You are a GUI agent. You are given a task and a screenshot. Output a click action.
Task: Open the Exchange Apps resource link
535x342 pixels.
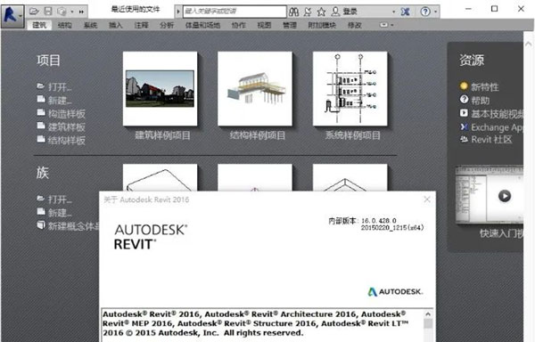pyautogui.click(x=498, y=127)
